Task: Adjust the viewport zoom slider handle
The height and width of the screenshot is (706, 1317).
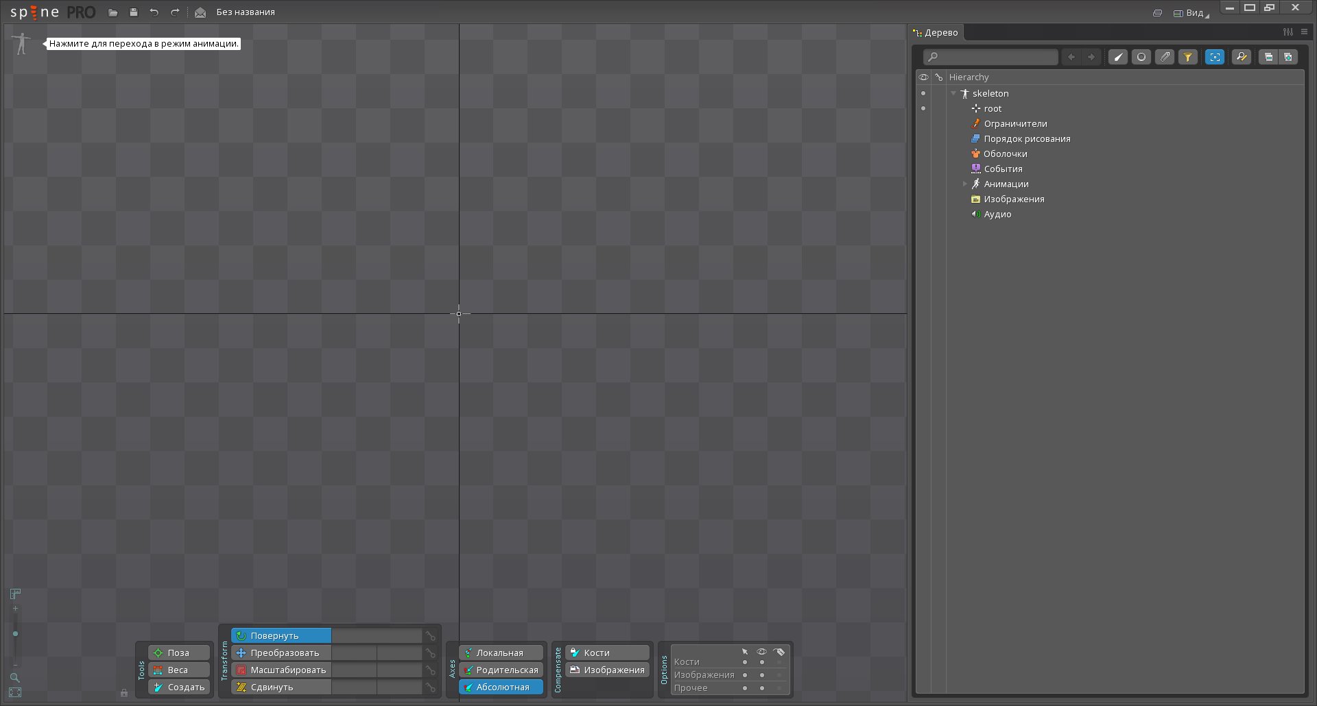Action: 15,633
